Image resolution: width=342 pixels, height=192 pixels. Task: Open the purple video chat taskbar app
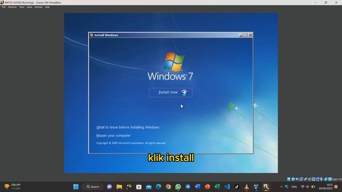coord(110,187)
